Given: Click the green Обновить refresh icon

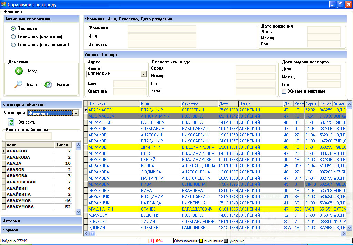Looking at the screenshot, I should (11, 122).
